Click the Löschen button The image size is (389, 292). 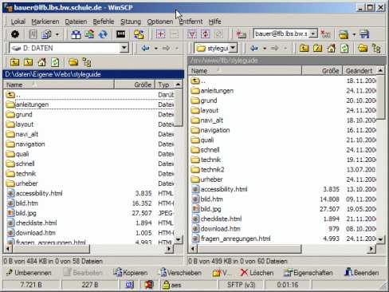point(257,273)
